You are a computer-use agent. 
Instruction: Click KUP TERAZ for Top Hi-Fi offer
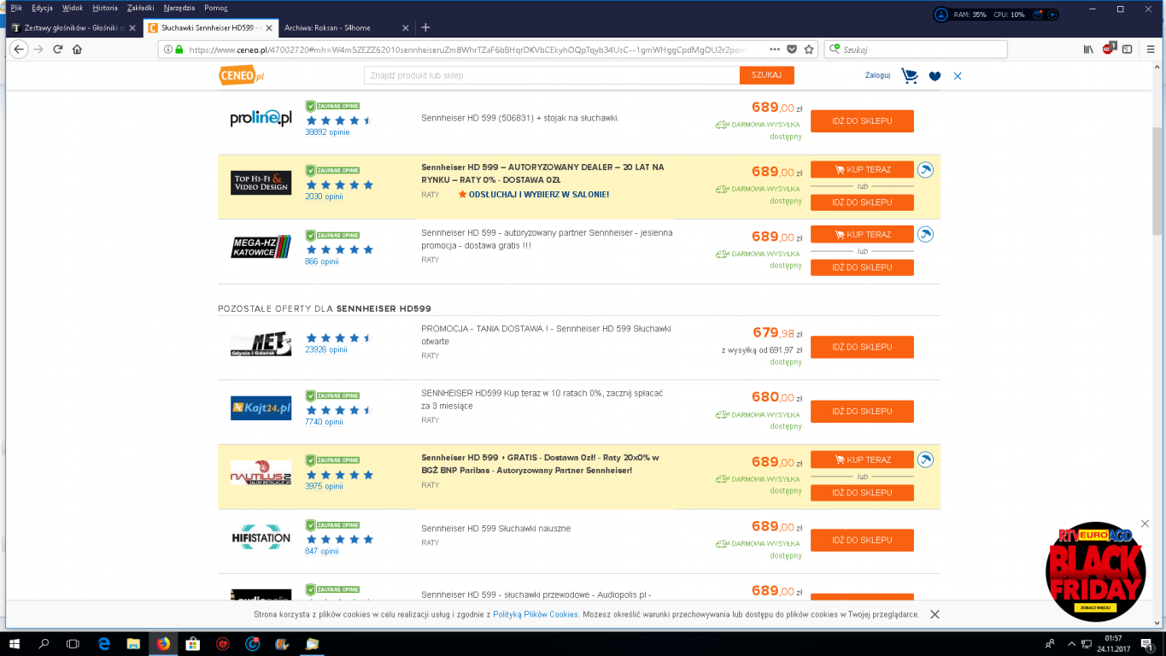coord(862,170)
